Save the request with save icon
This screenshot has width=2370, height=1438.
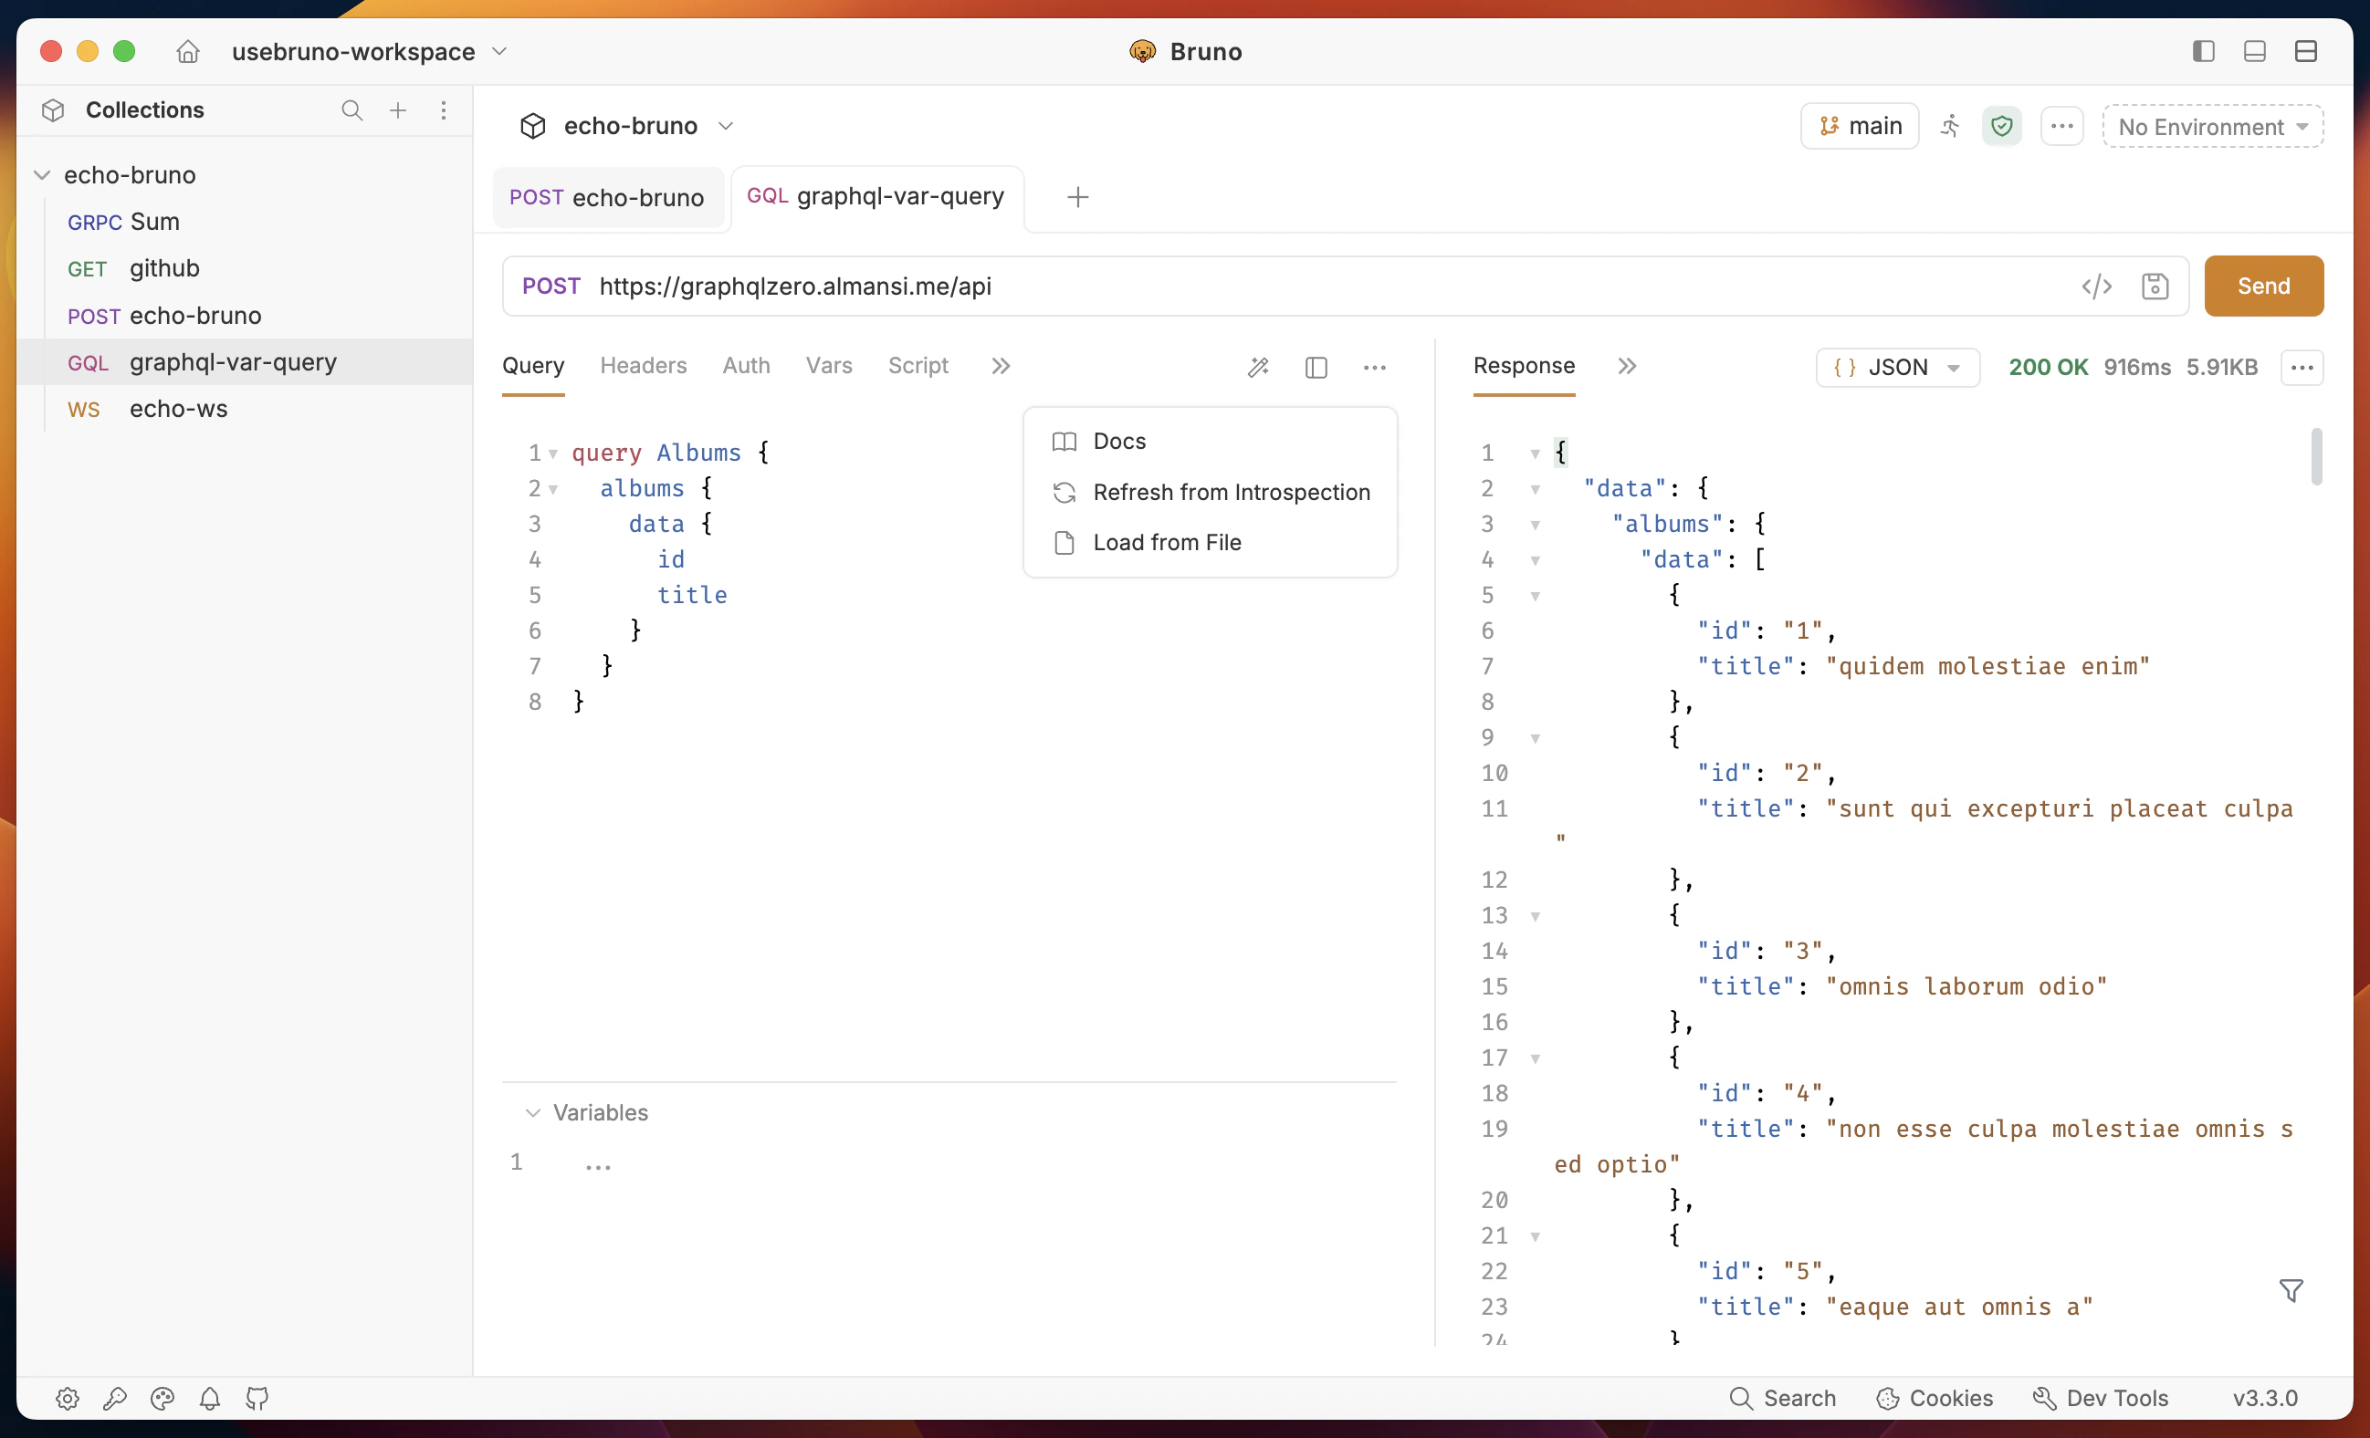(x=2156, y=286)
